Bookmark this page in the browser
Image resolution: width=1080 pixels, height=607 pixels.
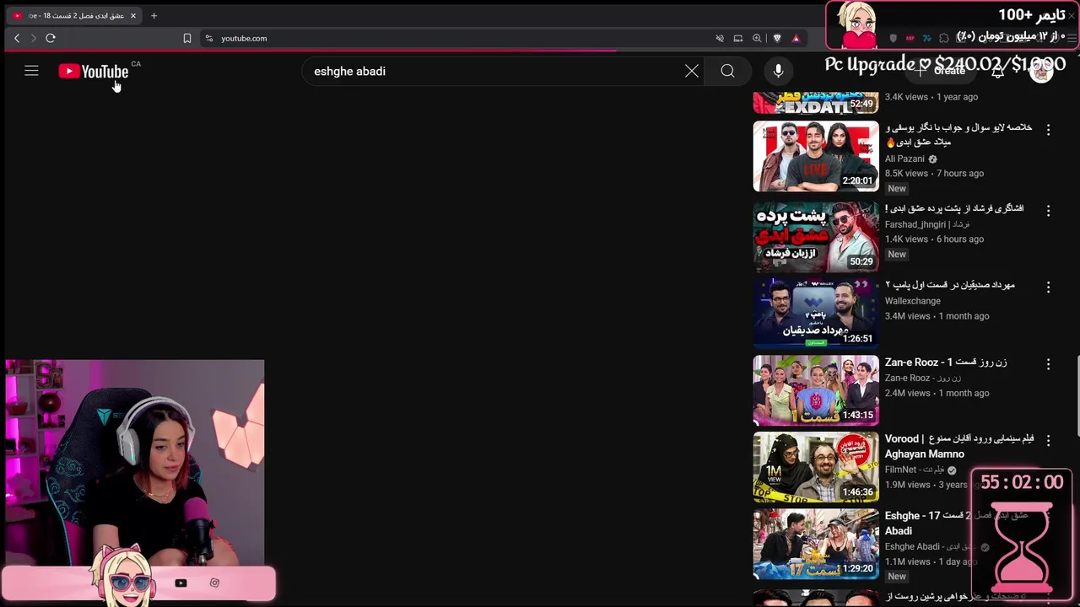187,38
